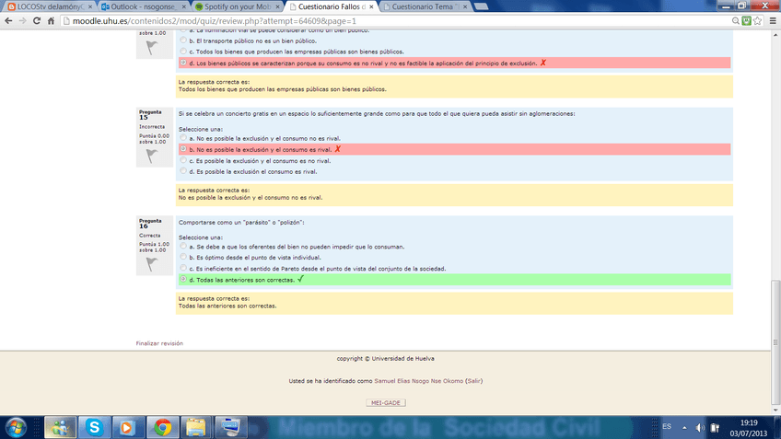
Task: Select Q15 option d 'Es posible la exclusión el consumo es rival'
Action: (183, 171)
